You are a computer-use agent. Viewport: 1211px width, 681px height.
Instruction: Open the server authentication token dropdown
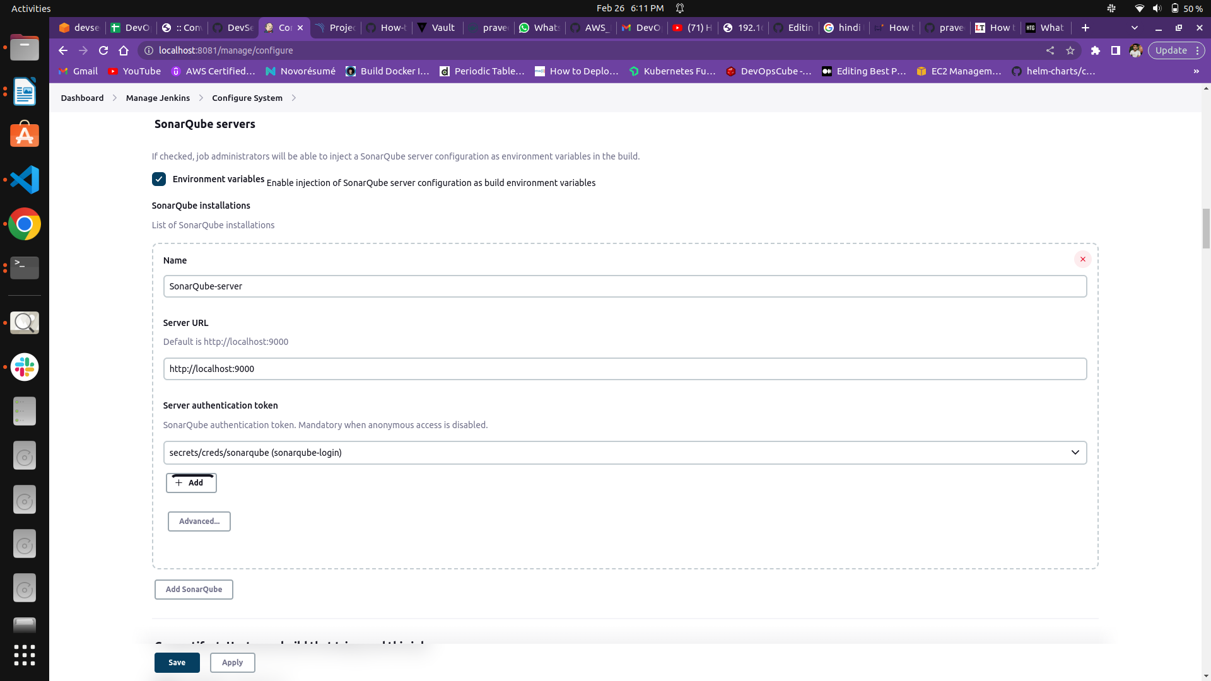(x=624, y=453)
